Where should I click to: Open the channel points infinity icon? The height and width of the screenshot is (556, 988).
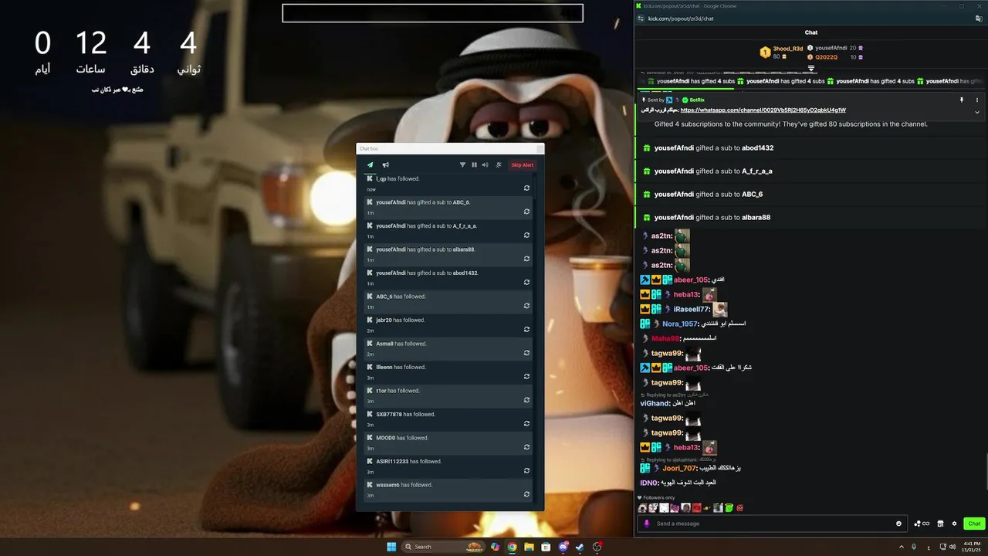(920, 524)
